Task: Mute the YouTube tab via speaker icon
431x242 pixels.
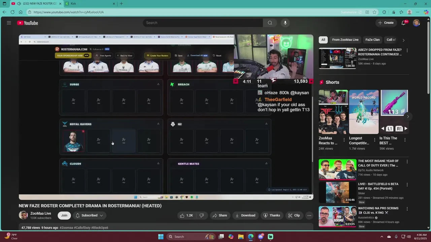Action: [x=19, y=4]
